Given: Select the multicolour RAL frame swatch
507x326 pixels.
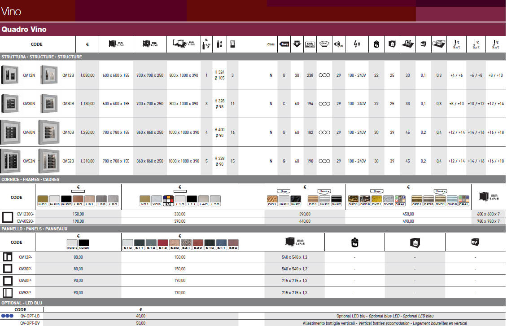Looking at the screenshot, I should (x=168, y=201).
